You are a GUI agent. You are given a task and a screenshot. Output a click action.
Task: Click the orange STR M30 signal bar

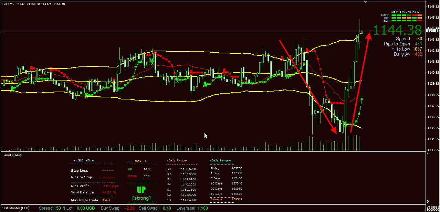click(404, 18)
